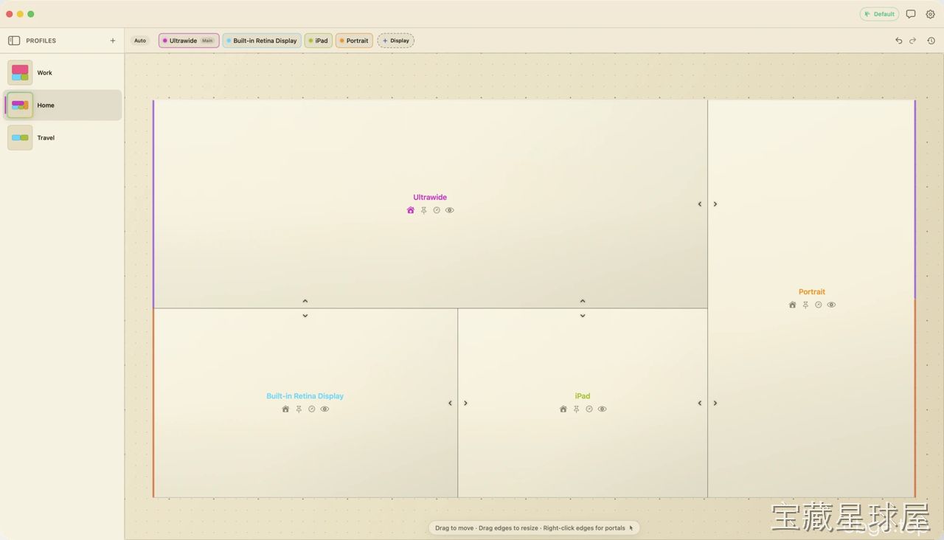Click the pin icon under Ultrawide
944x540 pixels.
(424, 210)
